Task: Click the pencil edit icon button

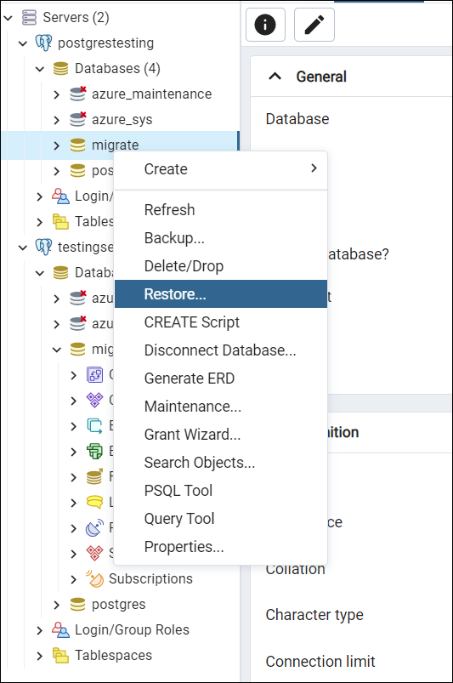Action: [314, 25]
